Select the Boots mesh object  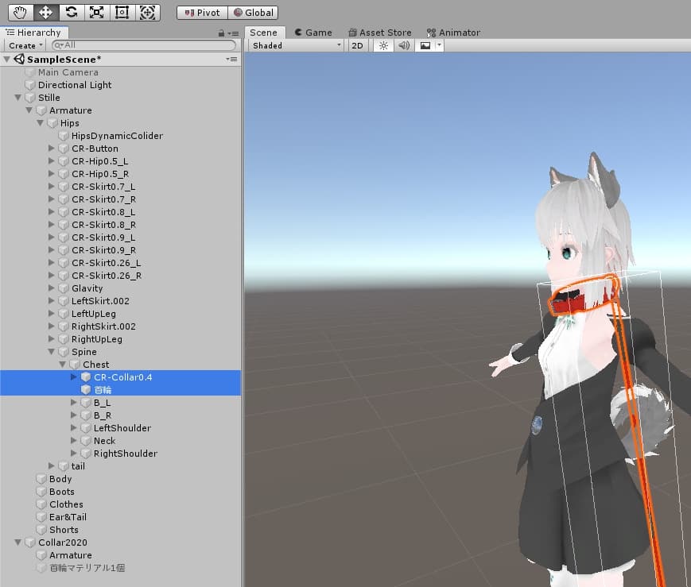click(62, 492)
